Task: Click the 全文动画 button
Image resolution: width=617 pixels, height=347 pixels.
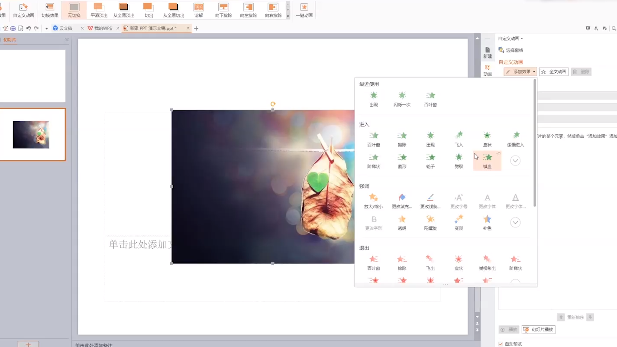Action: pos(554,72)
